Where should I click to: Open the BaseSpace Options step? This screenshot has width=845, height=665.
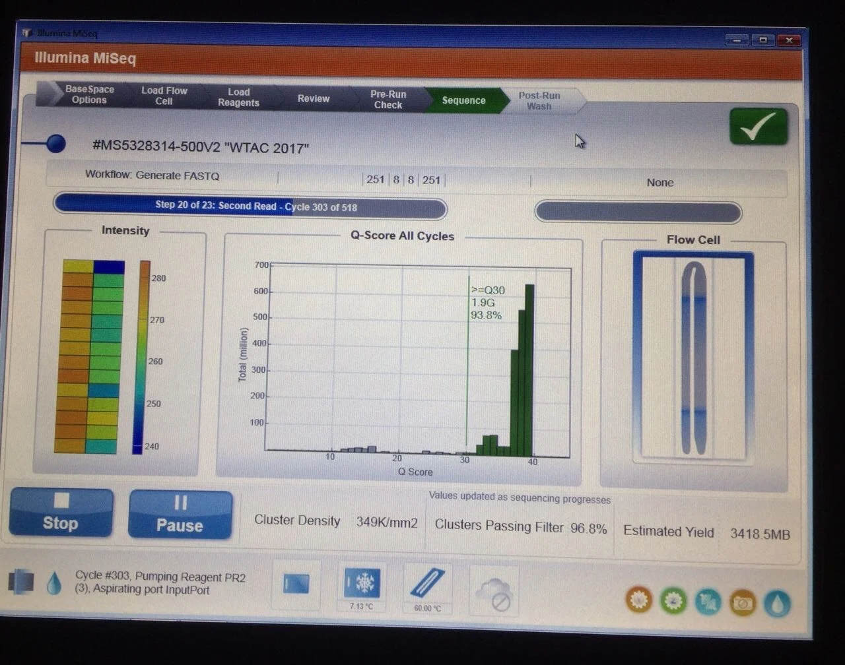pos(89,94)
